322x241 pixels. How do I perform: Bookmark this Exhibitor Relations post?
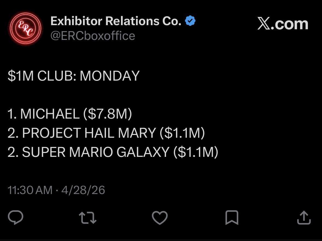232,218
